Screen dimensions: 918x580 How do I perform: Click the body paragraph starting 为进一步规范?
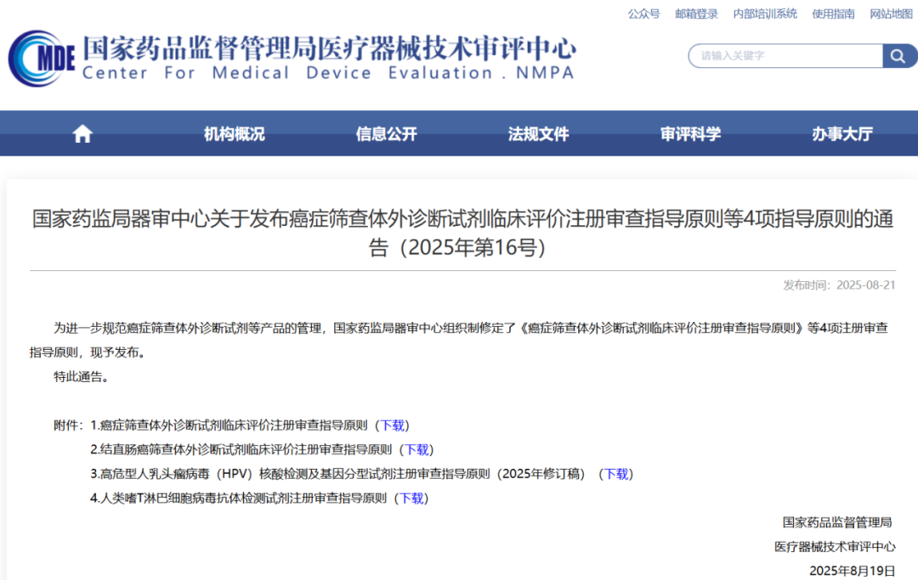(x=459, y=341)
